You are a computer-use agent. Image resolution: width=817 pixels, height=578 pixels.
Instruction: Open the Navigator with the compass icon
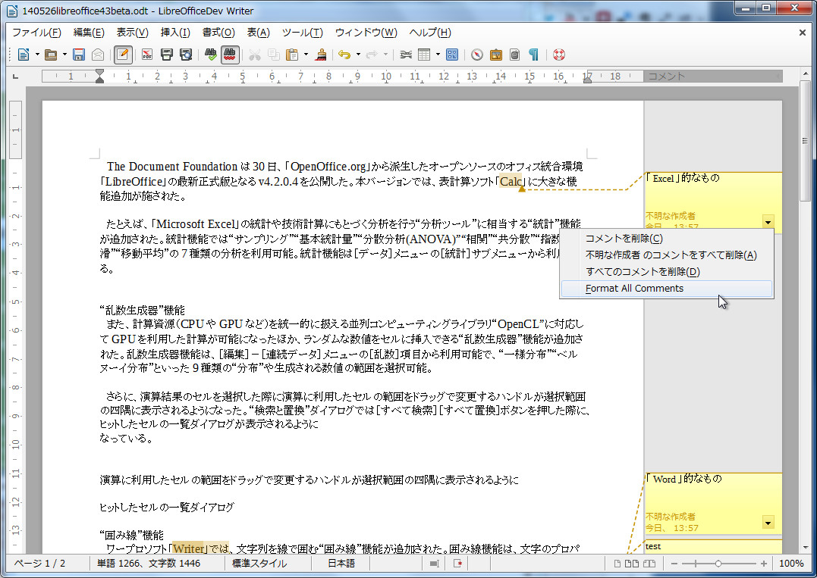(477, 54)
